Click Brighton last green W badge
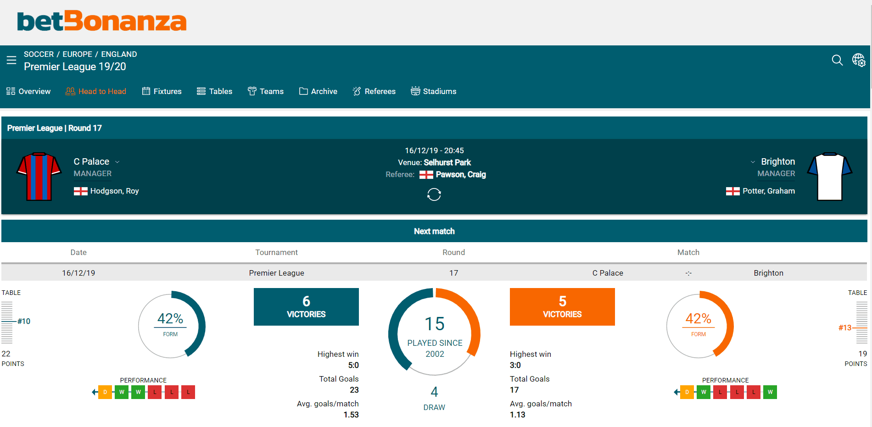Screen dimensions: 872x427 click(x=770, y=392)
